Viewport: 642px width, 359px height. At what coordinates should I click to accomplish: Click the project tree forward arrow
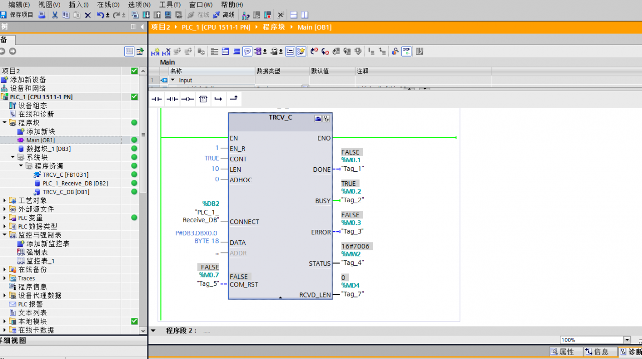click(x=13, y=51)
